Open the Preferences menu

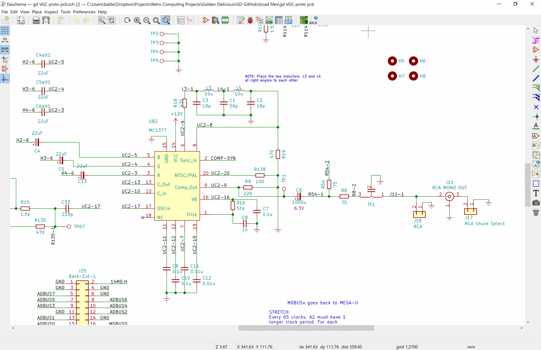[x=84, y=12]
